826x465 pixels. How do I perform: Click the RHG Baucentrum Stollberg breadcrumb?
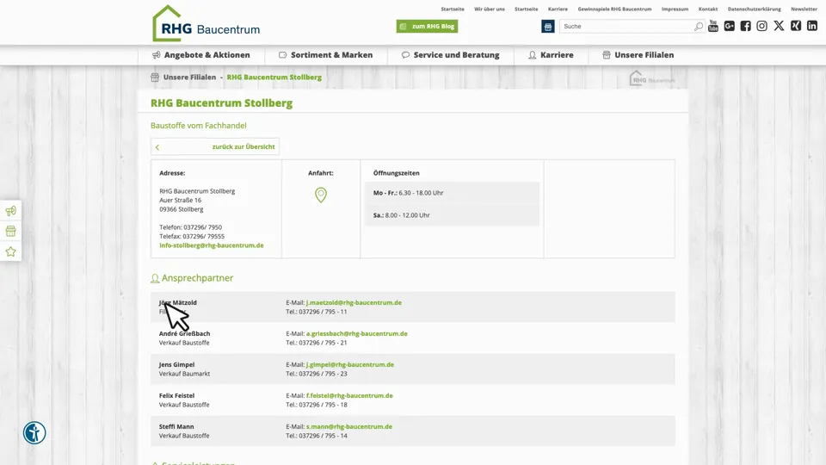[x=274, y=77]
